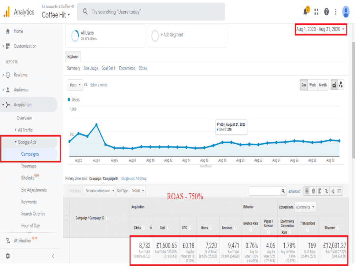Open advanced filter link
This screenshot has width=355, height=266.
tap(294, 192)
